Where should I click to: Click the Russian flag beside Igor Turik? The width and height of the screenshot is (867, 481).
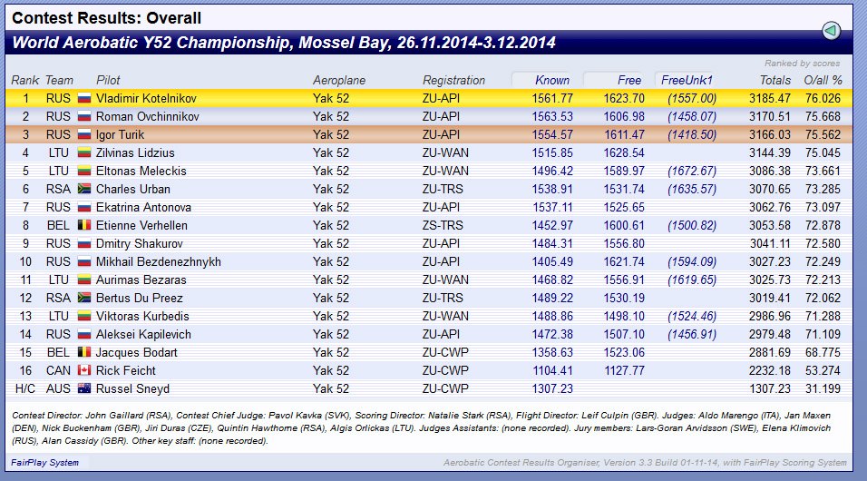[84, 135]
